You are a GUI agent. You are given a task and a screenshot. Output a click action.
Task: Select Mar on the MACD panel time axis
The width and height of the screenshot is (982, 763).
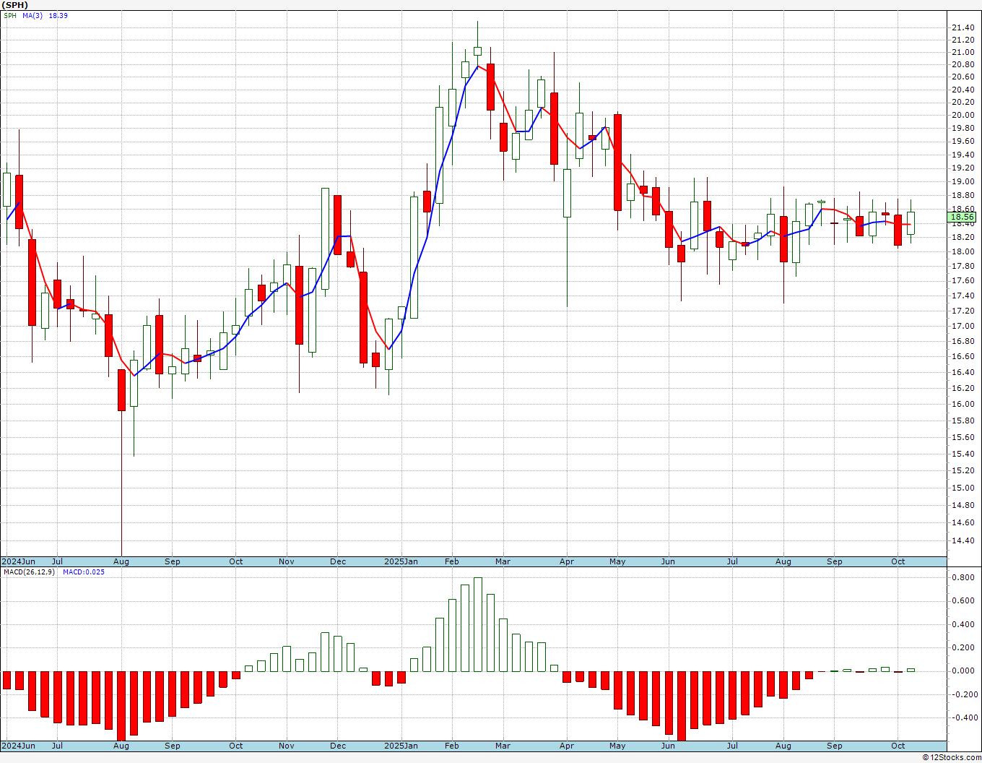tap(503, 746)
